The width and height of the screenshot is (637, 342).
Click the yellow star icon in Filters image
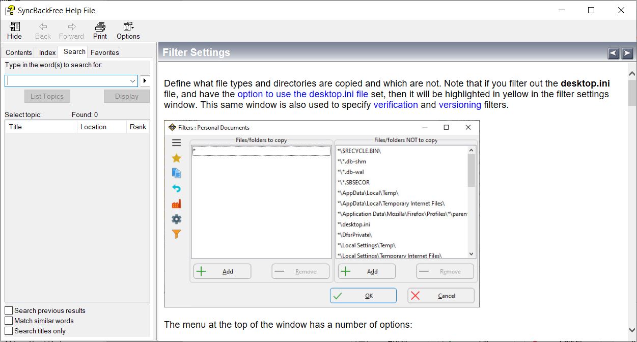(x=177, y=158)
